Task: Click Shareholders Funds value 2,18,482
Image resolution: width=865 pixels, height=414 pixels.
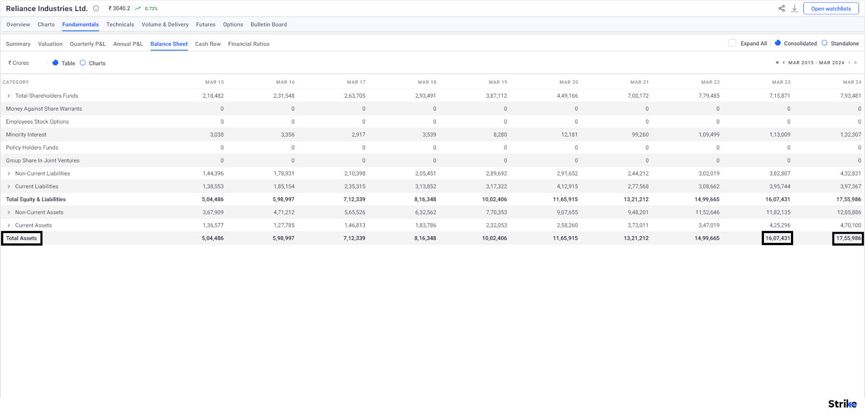Action: (213, 96)
